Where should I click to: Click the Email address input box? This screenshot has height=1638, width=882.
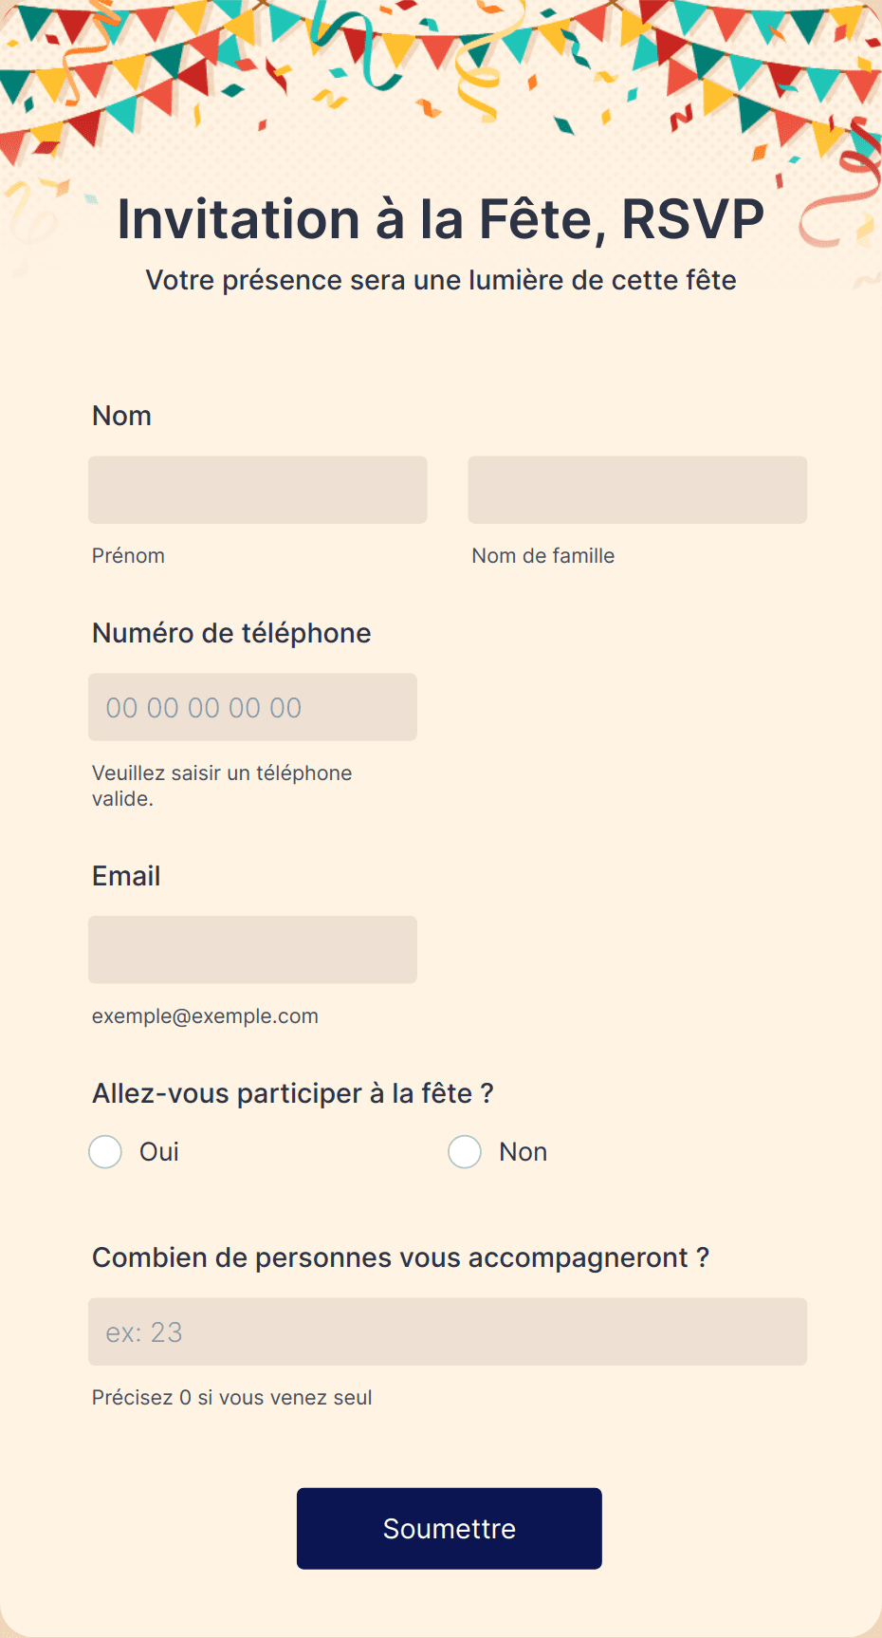pos(252,949)
